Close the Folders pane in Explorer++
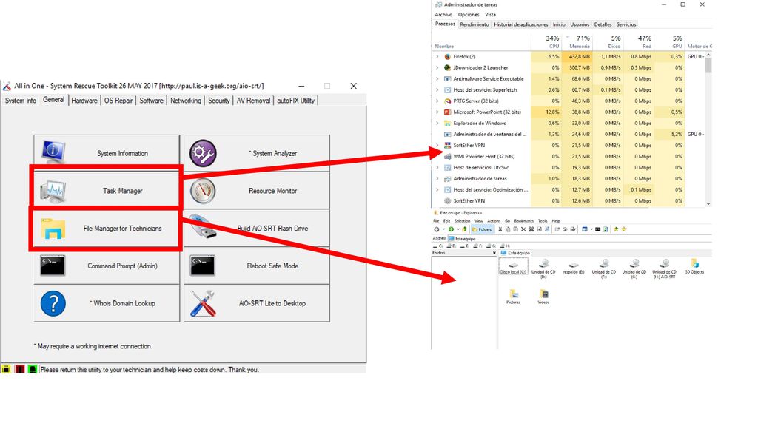The height and width of the screenshot is (426, 758). pyautogui.click(x=494, y=253)
